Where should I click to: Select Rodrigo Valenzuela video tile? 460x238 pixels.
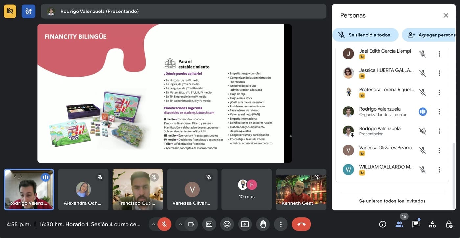click(29, 190)
